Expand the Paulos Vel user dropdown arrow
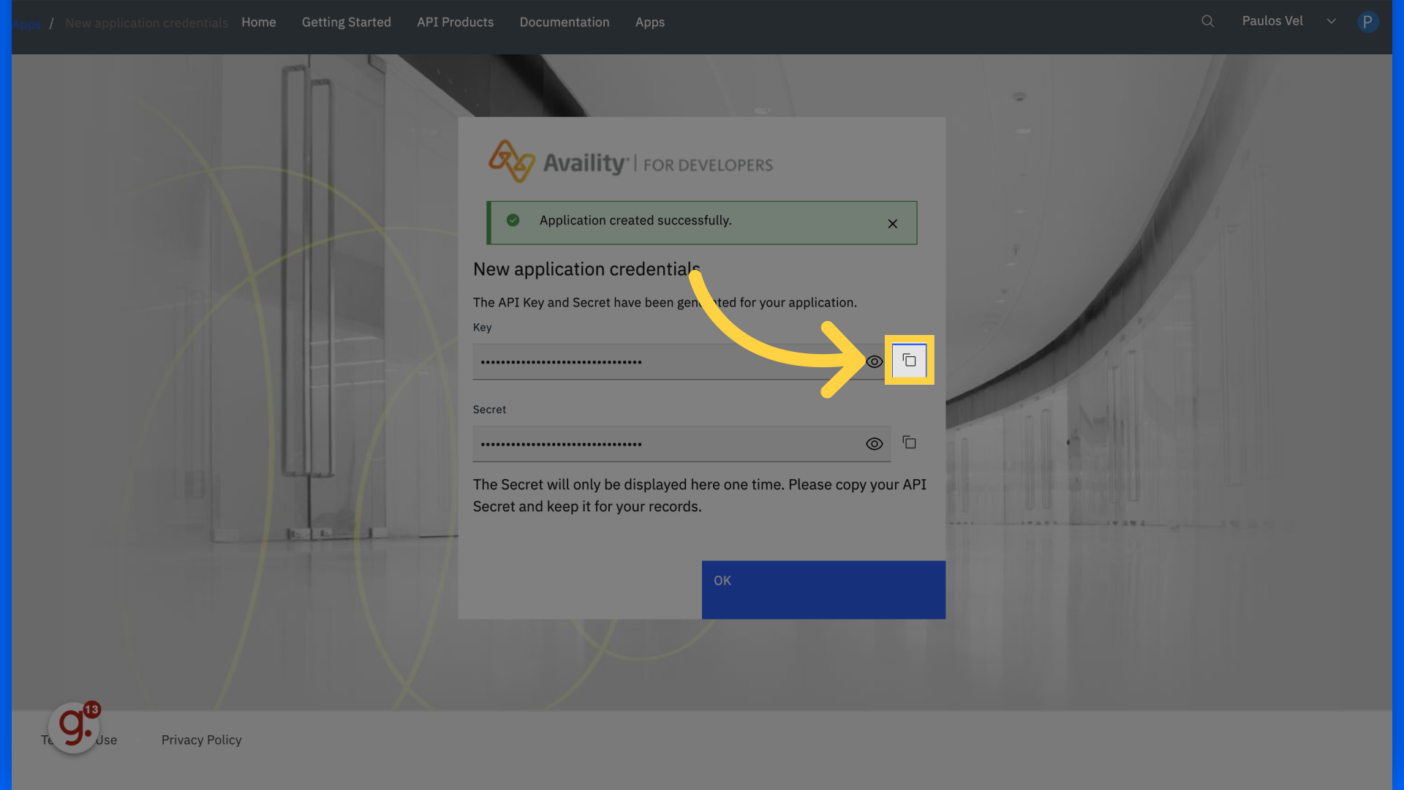 [1331, 21]
